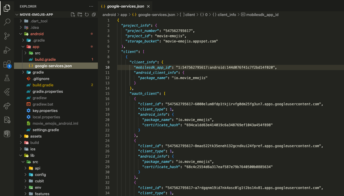Open the gradlew file
The height and width of the screenshot is (196, 344).
(56, 98)
